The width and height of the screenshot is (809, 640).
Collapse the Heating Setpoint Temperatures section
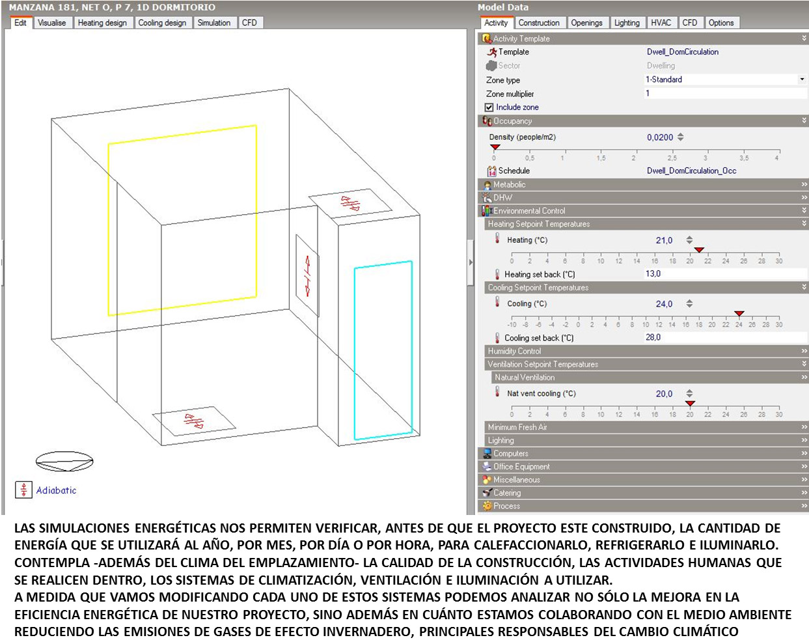pos(804,224)
